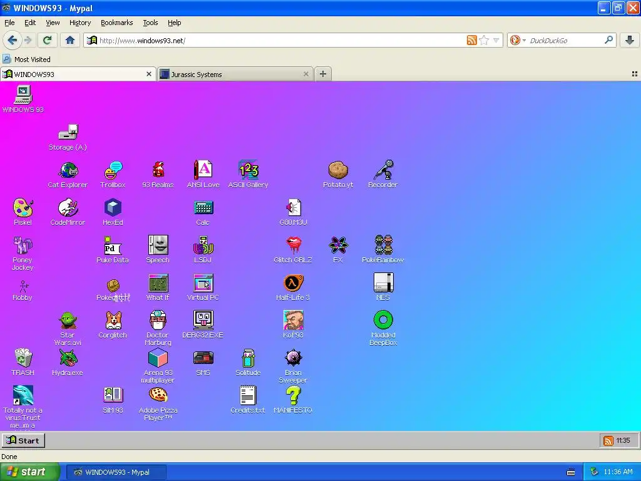Open Credits.txt file

click(248, 396)
